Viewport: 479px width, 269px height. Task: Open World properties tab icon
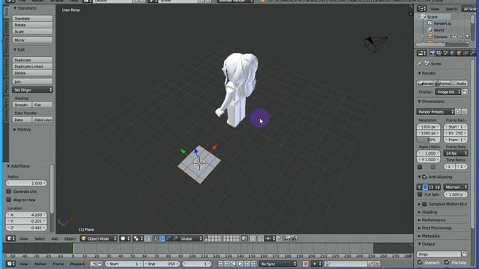pos(452,53)
